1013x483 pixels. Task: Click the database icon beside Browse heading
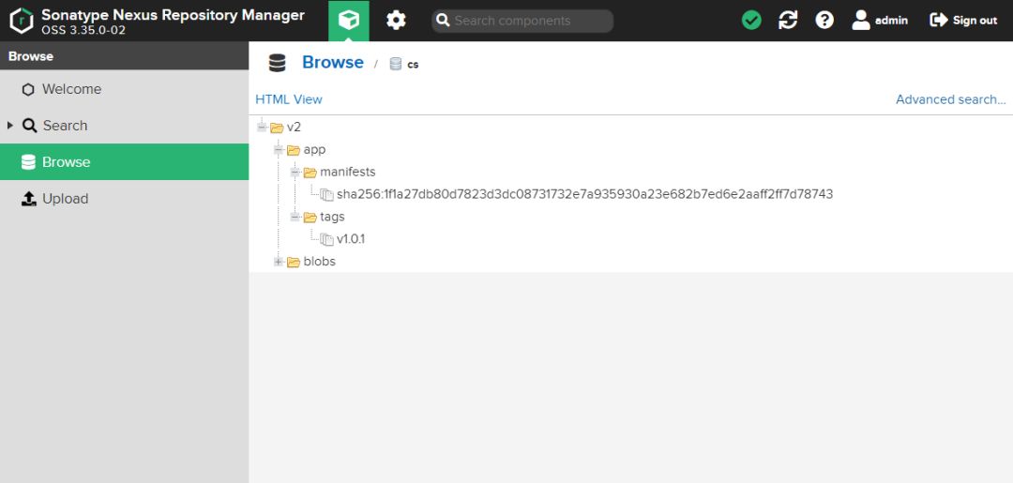click(x=277, y=63)
